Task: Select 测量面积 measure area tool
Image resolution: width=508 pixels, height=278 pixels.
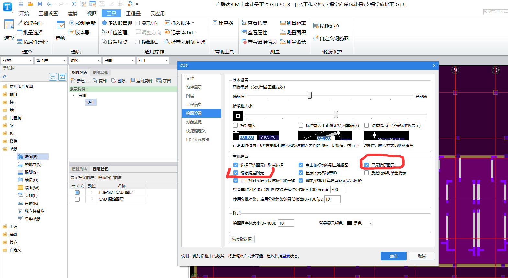Action: click(x=293, y=32)
